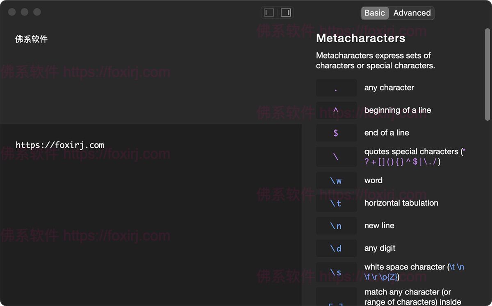The image size is (492, 306).
Task: Click the "\d" any digit token
Action: pos(336,248)
